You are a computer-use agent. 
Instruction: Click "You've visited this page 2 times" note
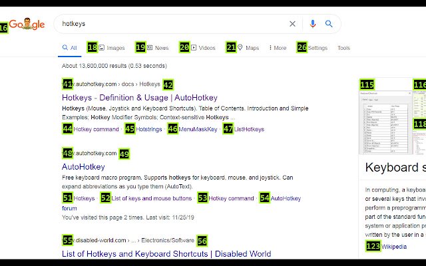128,217
